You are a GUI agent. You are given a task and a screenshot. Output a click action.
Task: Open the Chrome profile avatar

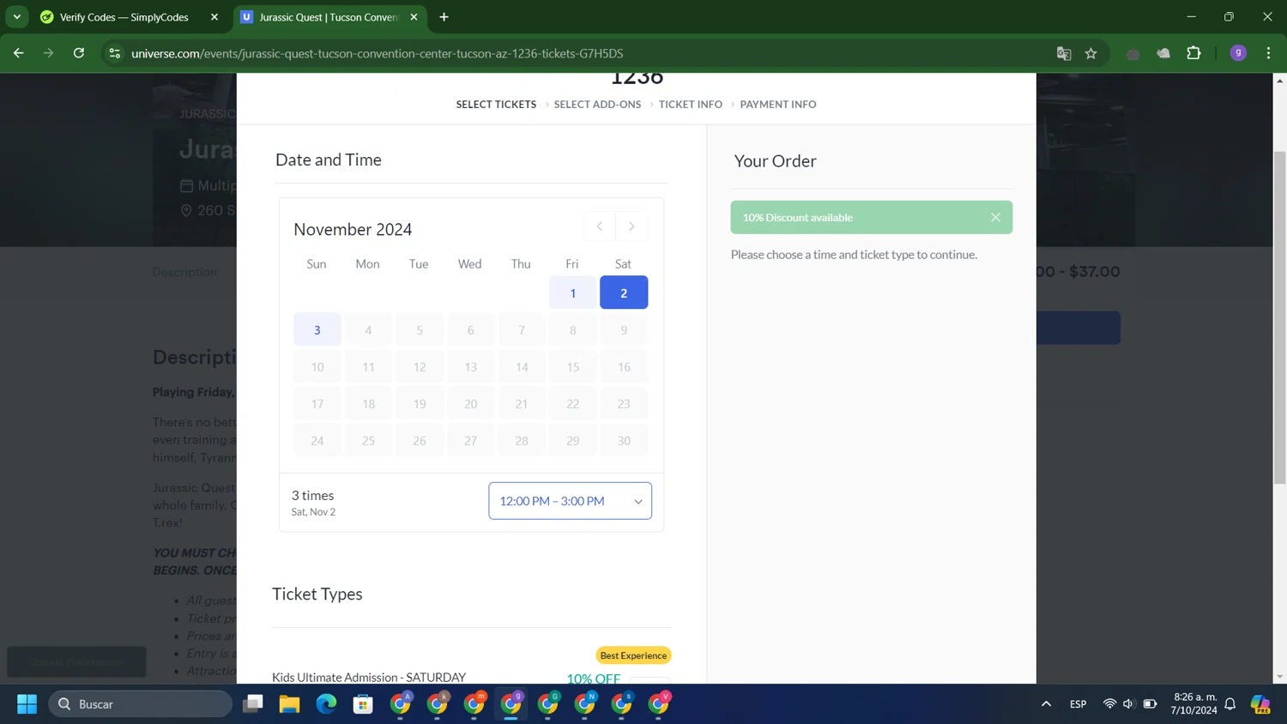tap(1238, 53)
